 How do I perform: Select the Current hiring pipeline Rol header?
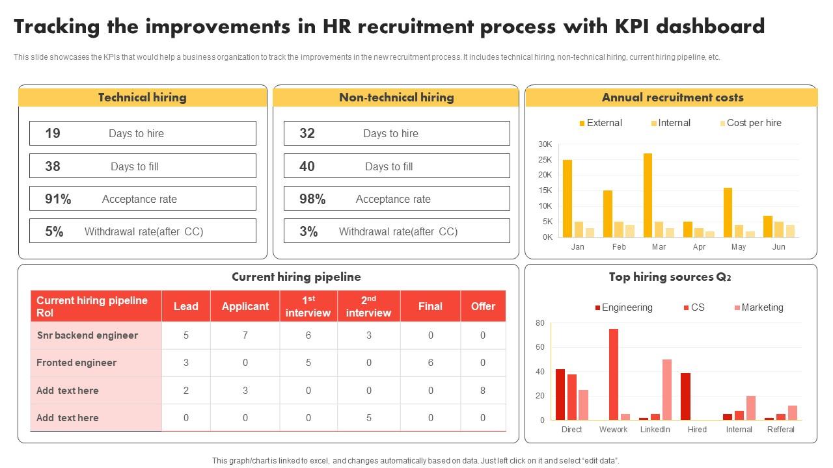(96, 306)
